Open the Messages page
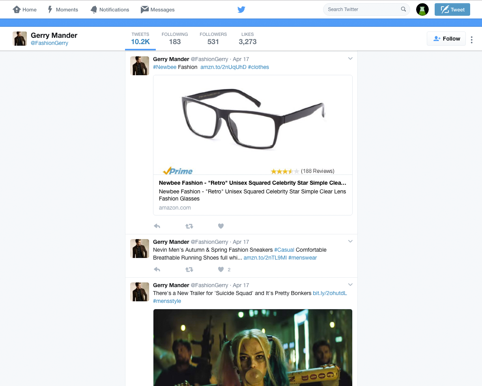The width and height of the screenshot is (482, 386). click(x=158, y=9)
